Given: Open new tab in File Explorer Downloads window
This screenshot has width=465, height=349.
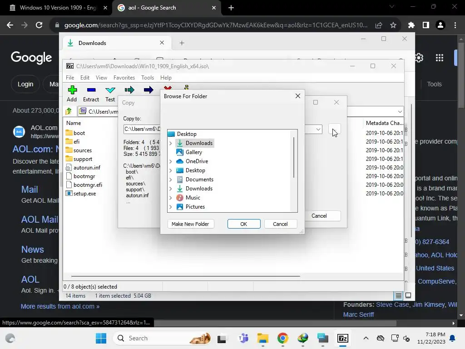Looking at the screenshot, I should coord(182,43).
